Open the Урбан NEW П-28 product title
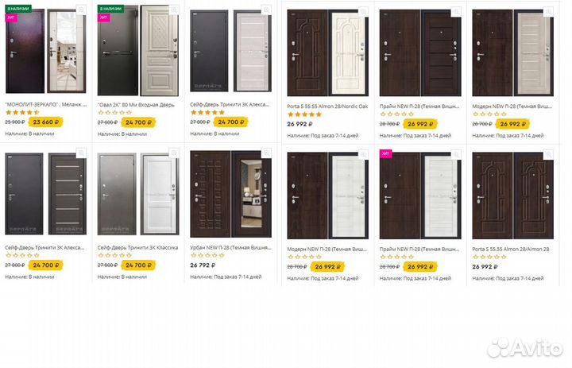 pyautogui.click(x=226, y=247)
